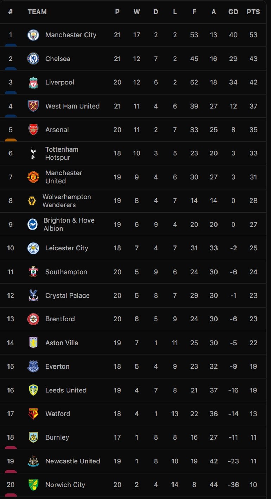Click the Manchester City club crest

[x=33, y=35]
